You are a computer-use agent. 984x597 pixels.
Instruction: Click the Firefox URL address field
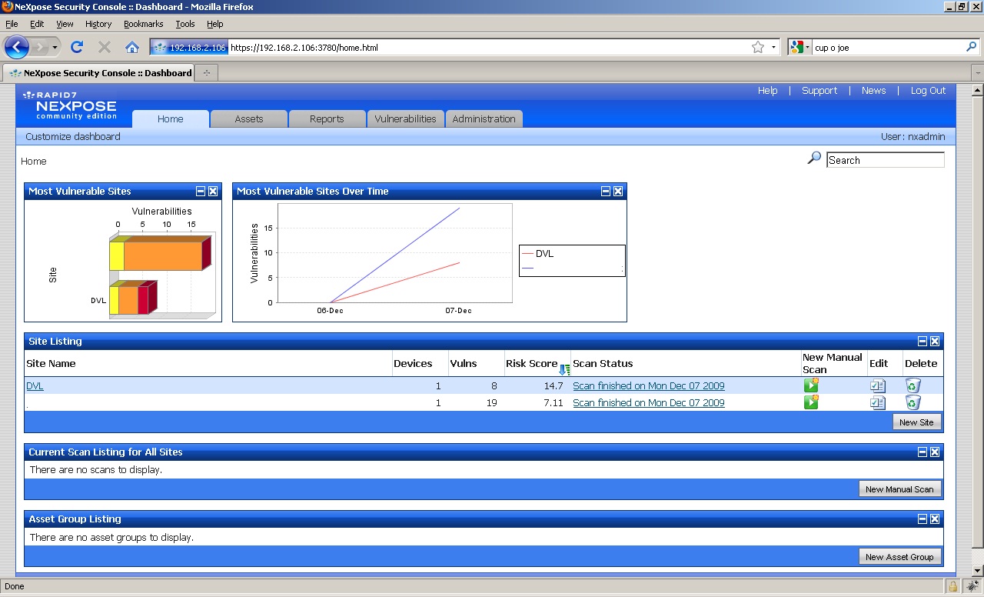click(x=489, y=47)
